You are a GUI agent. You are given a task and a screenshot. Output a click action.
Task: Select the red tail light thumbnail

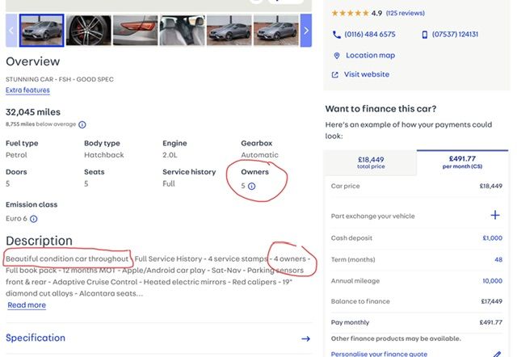coord(135,31)
